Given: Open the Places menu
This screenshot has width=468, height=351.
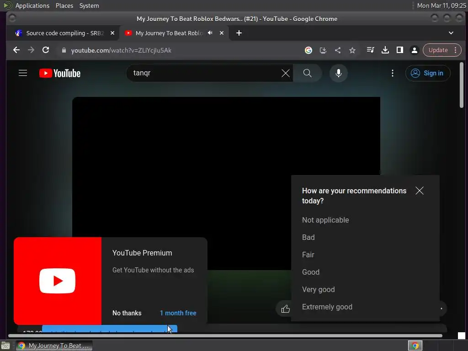Looking at the screenshot, I should coord(64,5).
